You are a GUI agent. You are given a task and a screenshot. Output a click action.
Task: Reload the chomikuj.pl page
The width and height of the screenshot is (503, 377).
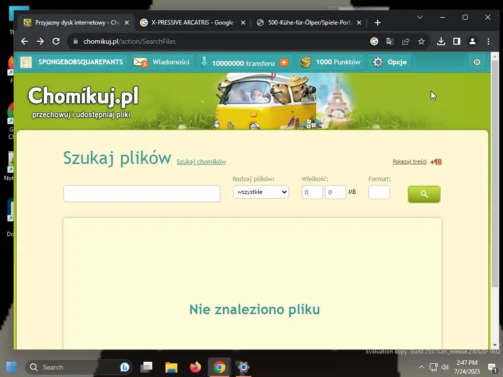[x=56, y=41]
